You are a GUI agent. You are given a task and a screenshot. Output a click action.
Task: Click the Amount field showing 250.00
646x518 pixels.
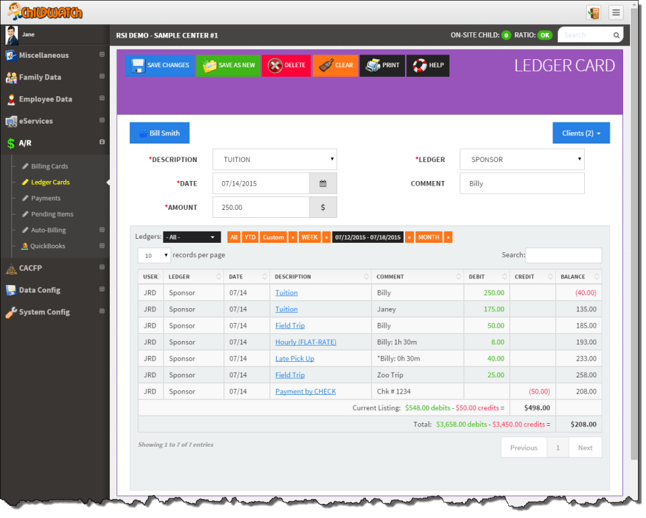pos(261,207)
